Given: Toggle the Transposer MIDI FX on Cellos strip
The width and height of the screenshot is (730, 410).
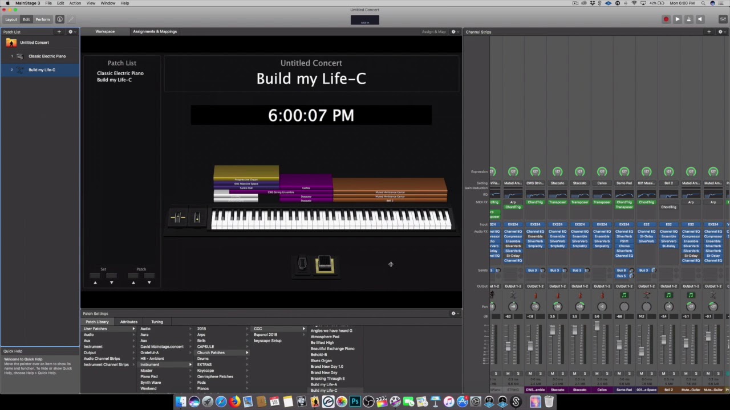Looking at the screenshot, I should click(x=602, y=202).
